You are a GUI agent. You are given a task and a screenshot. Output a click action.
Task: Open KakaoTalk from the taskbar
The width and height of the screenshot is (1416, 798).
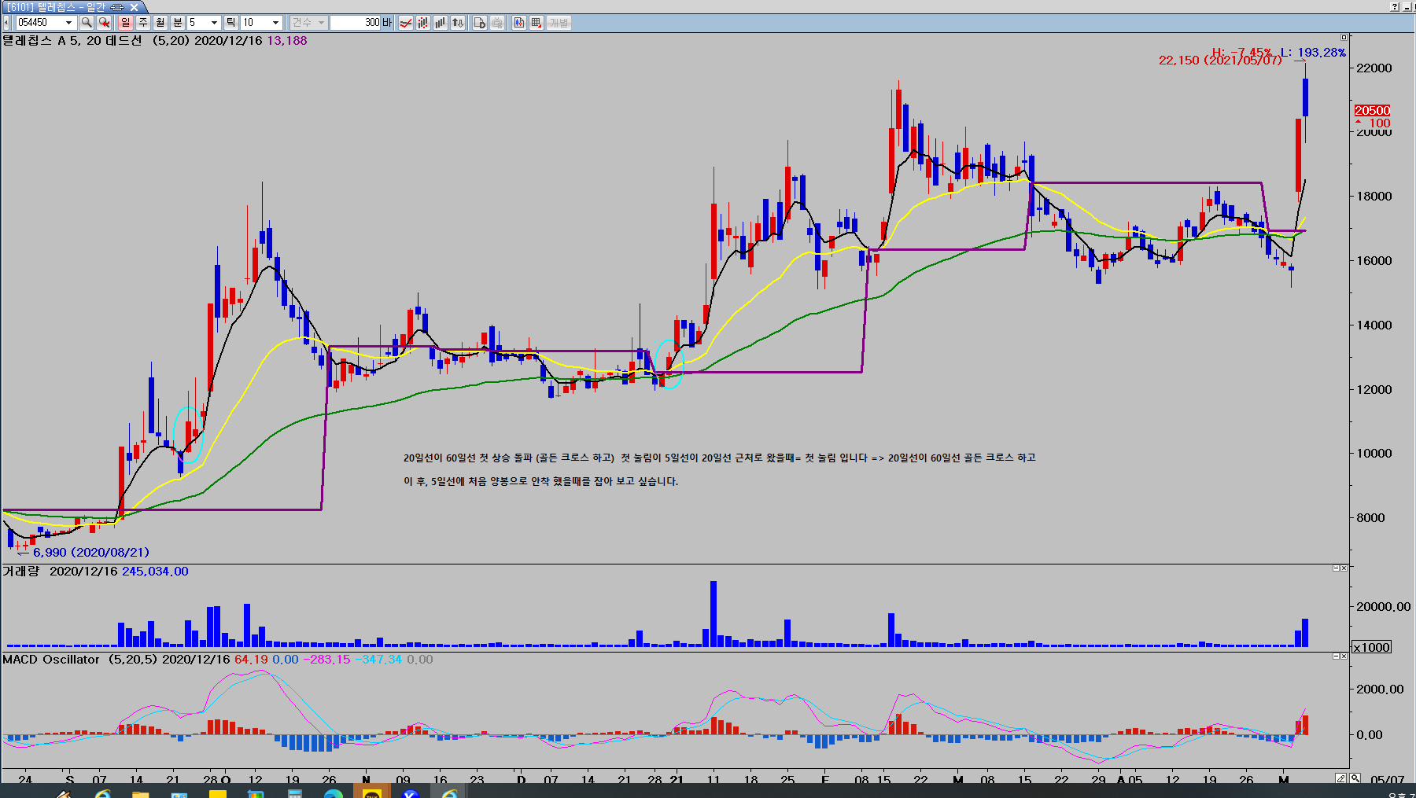pyautogui.click(x=372, y=793)
